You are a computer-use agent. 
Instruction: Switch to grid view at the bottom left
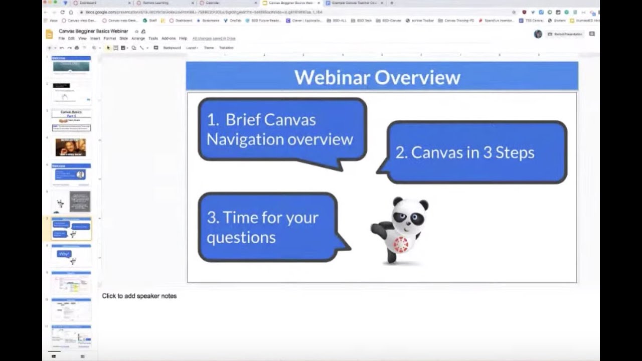(82, 356)
